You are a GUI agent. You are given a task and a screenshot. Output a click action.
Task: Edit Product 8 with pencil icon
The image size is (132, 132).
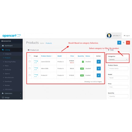tap(99, 75)
